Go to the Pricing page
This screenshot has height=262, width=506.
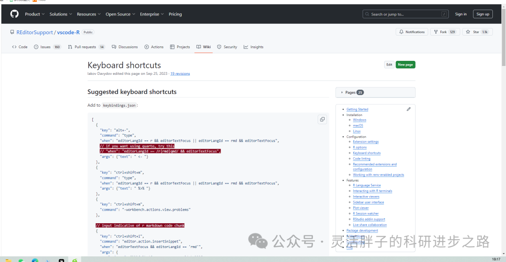(175, 14)
